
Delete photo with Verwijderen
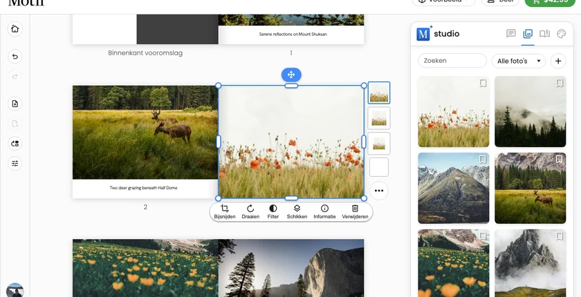point(355,212)
